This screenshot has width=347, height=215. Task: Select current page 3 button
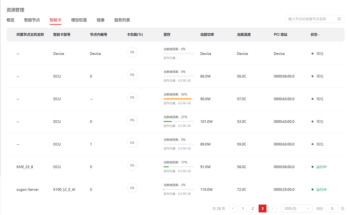click(x=263, y=209)
